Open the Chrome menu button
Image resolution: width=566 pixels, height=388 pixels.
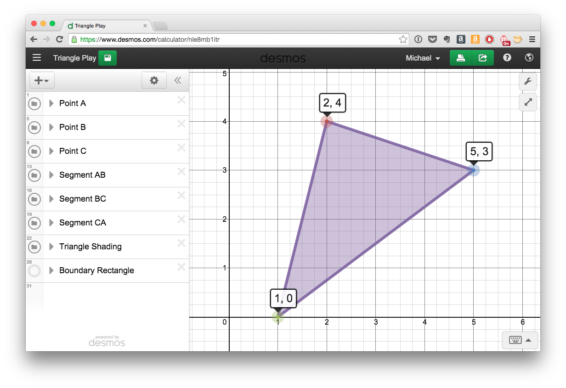click(532, 39)
